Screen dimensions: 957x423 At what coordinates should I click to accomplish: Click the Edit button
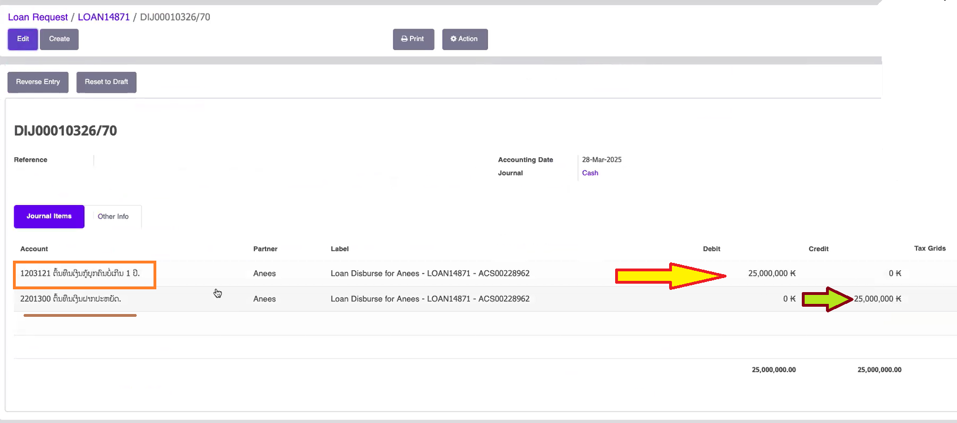coord(22,39)
